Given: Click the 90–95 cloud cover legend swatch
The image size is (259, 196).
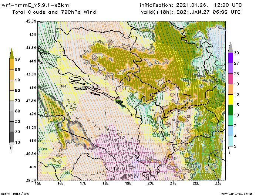Looking at the screenshot, I should [12, 75].
